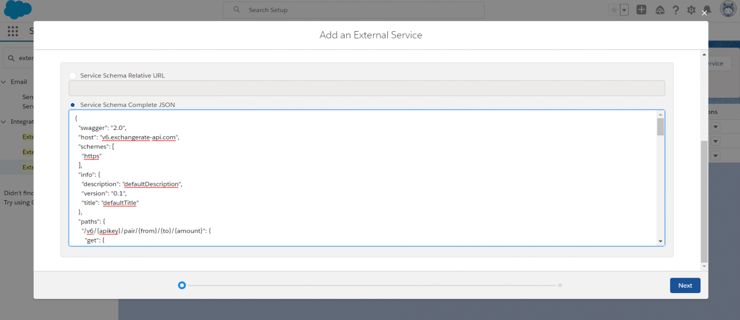The width and height of the screenshot is (740, 320).
Task: Click the Salesforce cloud logo
Action: click(17, 10)
